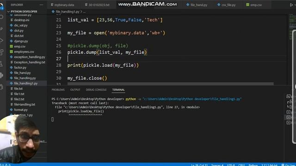Image resolution: width=296 pixels, height=166 pixels.
Task: Click CRLF end-of-line status item
Action: 241,165
